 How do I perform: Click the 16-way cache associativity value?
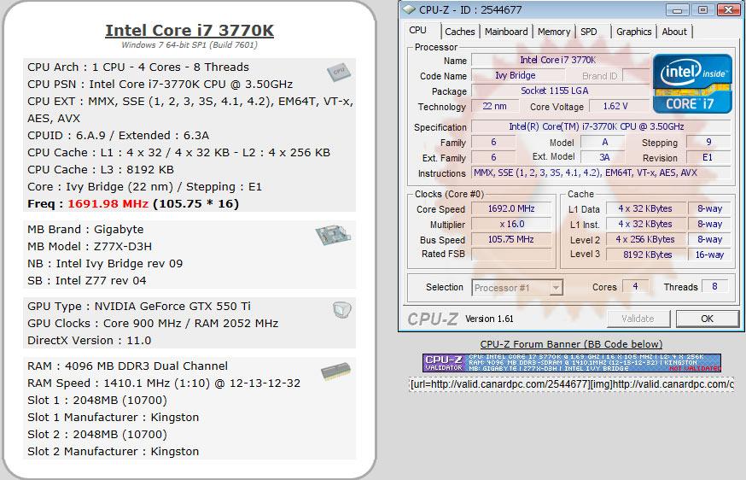coord(709,255)
